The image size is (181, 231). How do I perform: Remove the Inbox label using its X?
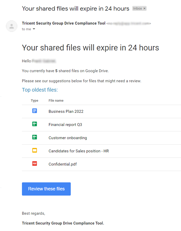[x=145, y=9]
